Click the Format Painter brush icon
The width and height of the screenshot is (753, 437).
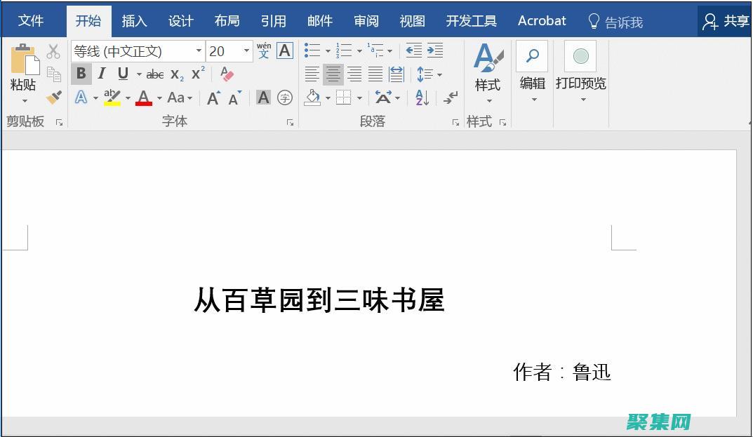click(53, 98)
